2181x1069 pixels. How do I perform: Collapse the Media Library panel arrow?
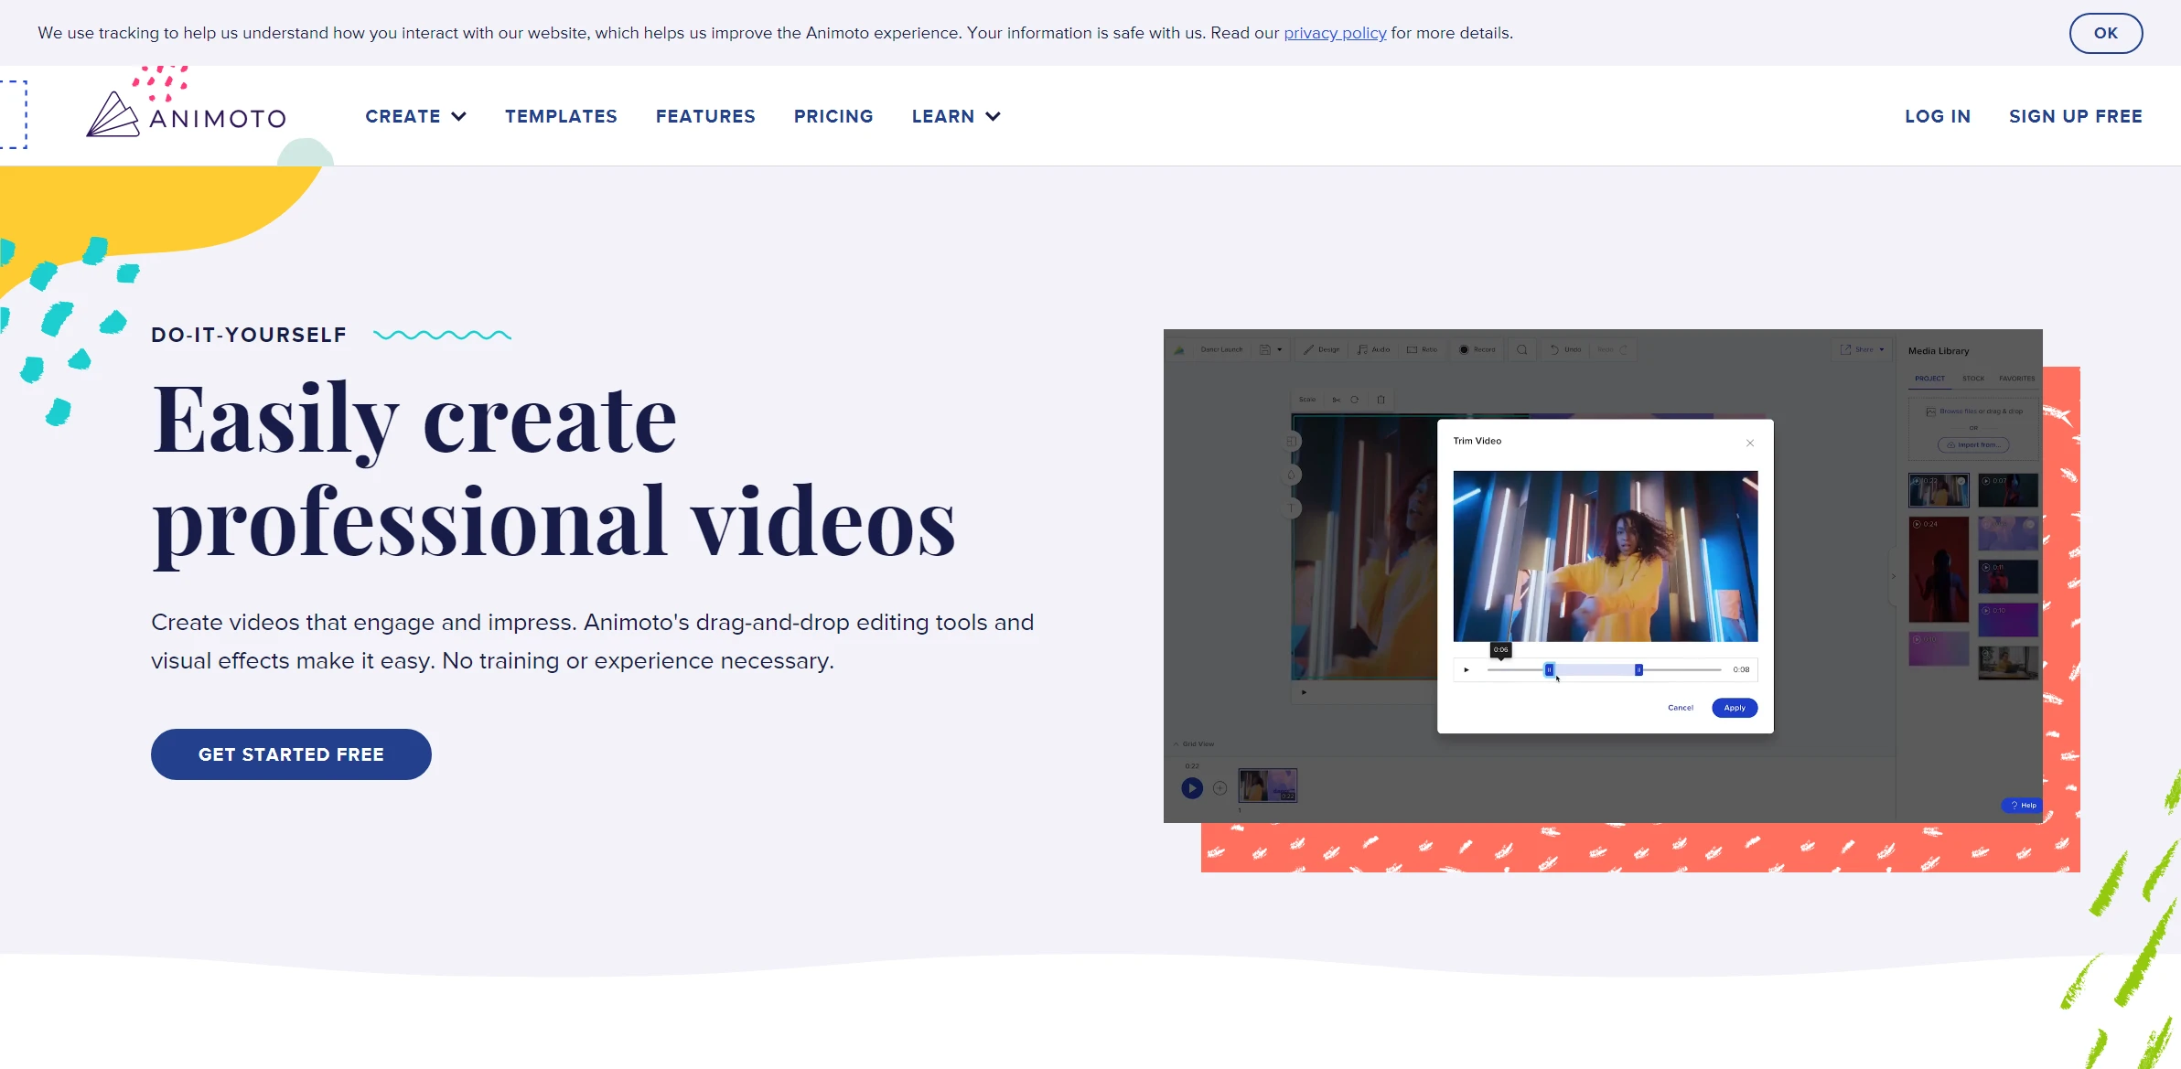[1893, 576]
